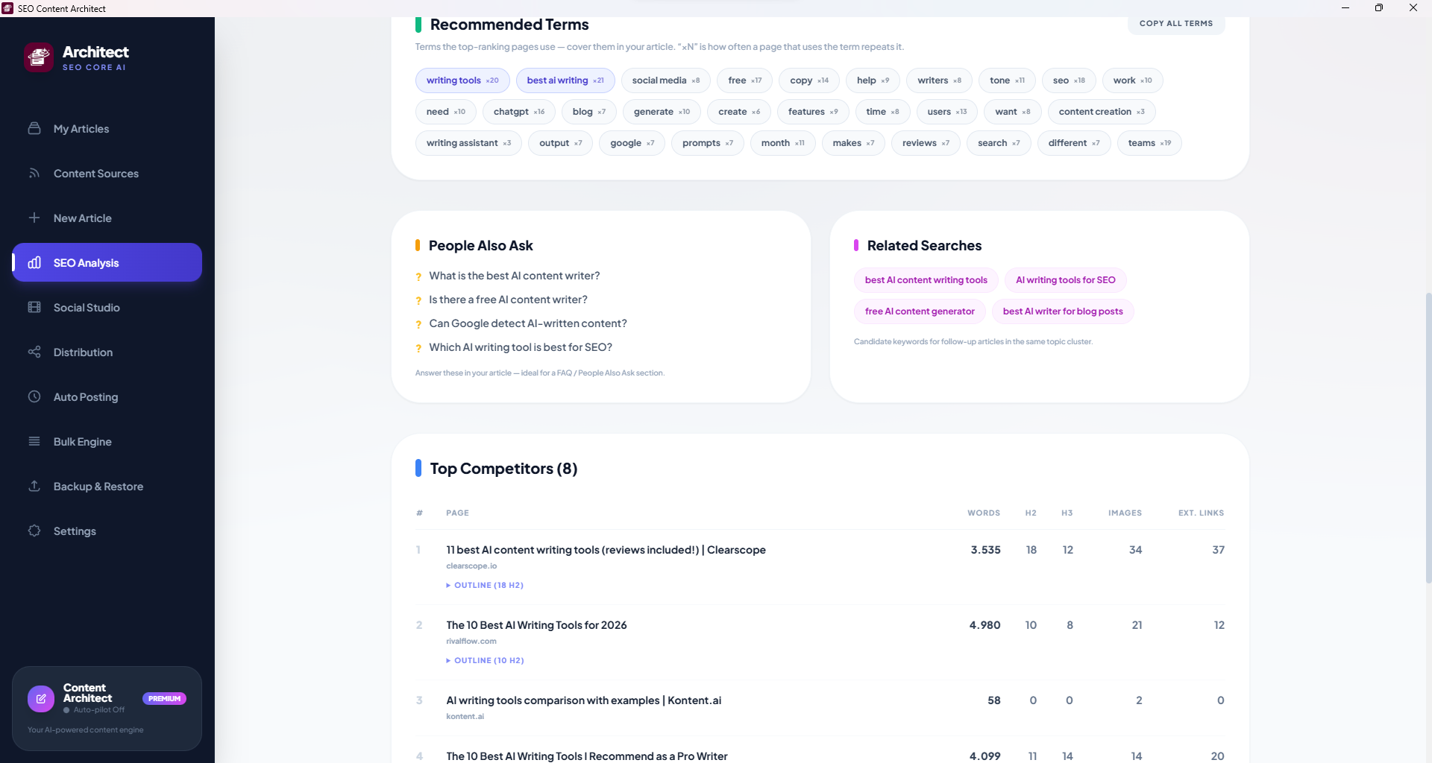The height and width of the screenshot is (763, 1432).
Task: Click the New Article plus icon
Action: 34,218
